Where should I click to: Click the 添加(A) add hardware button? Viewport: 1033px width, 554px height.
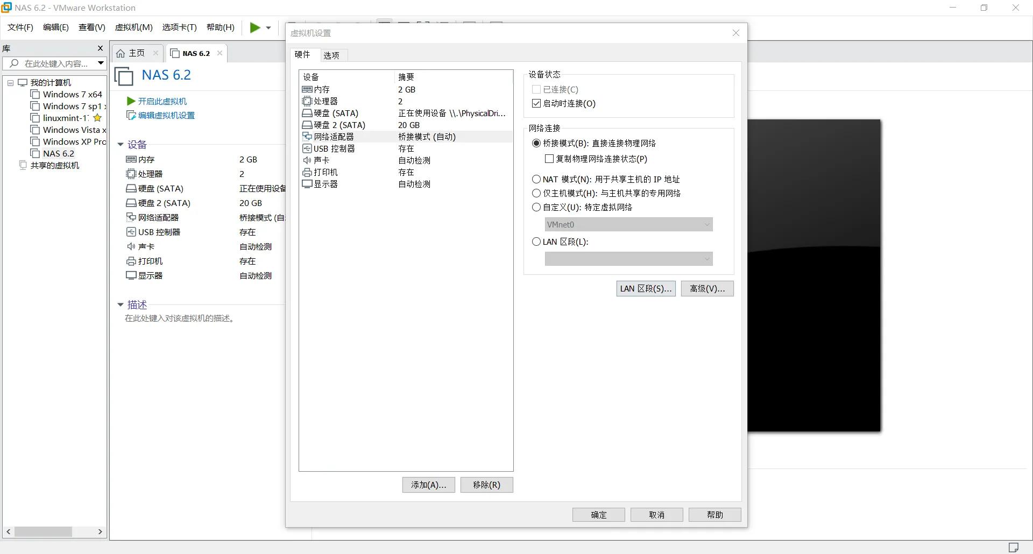428,485
